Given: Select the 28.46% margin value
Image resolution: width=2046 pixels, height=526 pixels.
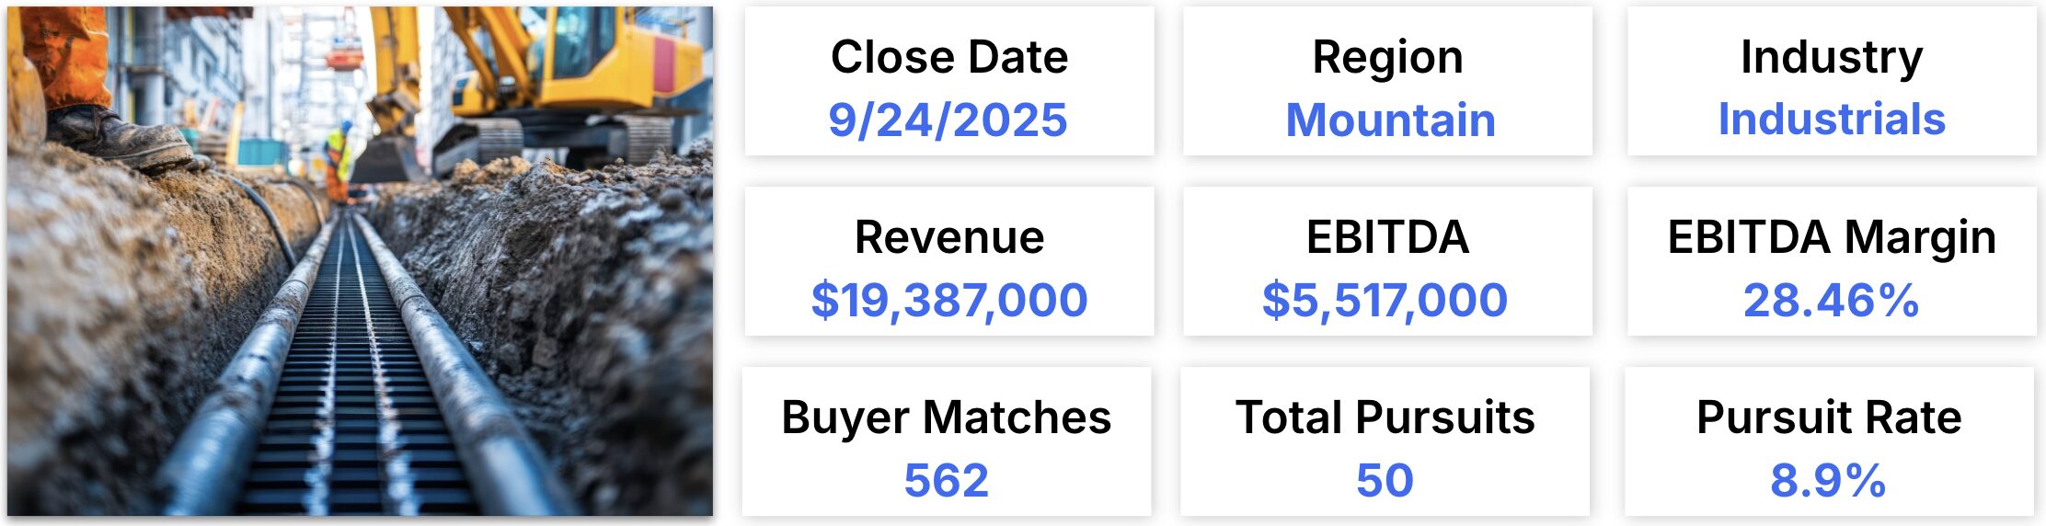Looking at the screenshot, I should point(1831,300).
